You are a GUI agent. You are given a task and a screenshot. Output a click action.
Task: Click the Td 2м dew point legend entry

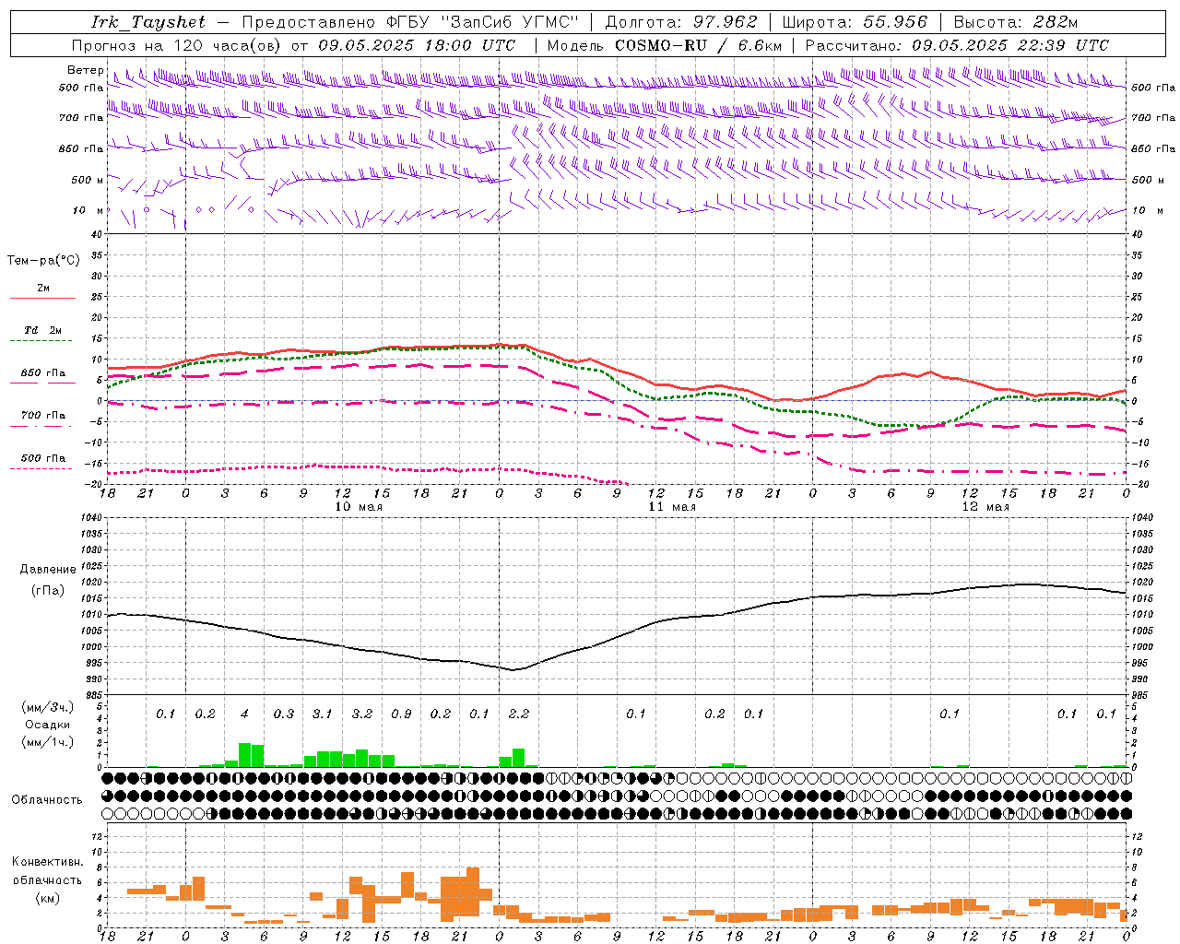[x=43, y=330]
